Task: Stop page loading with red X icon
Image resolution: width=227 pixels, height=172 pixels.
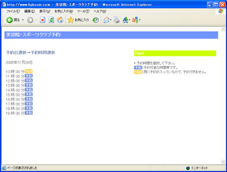Action: (x=43, y=20)
